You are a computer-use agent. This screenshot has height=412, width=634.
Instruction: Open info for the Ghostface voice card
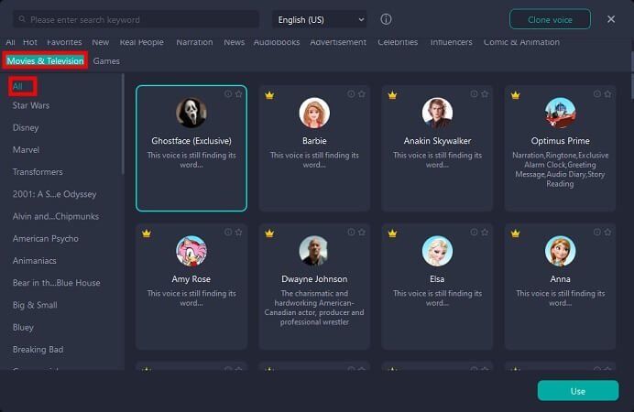tap(228, 93)
